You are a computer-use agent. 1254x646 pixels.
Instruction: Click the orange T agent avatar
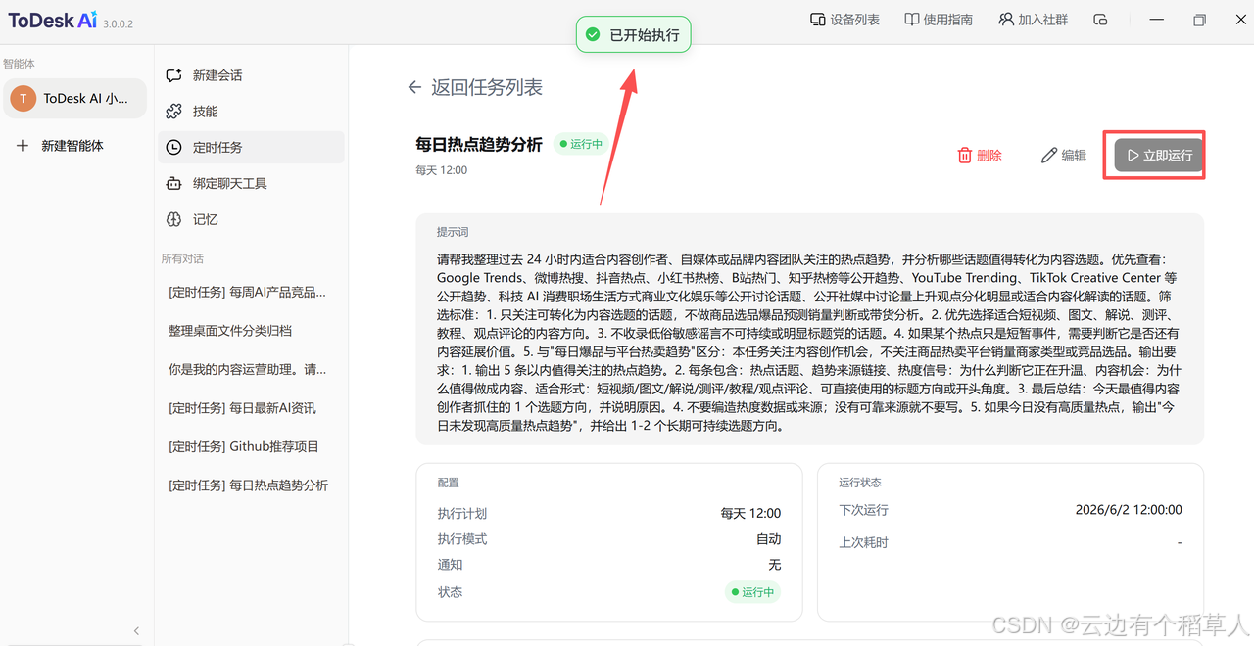[23, 99]
